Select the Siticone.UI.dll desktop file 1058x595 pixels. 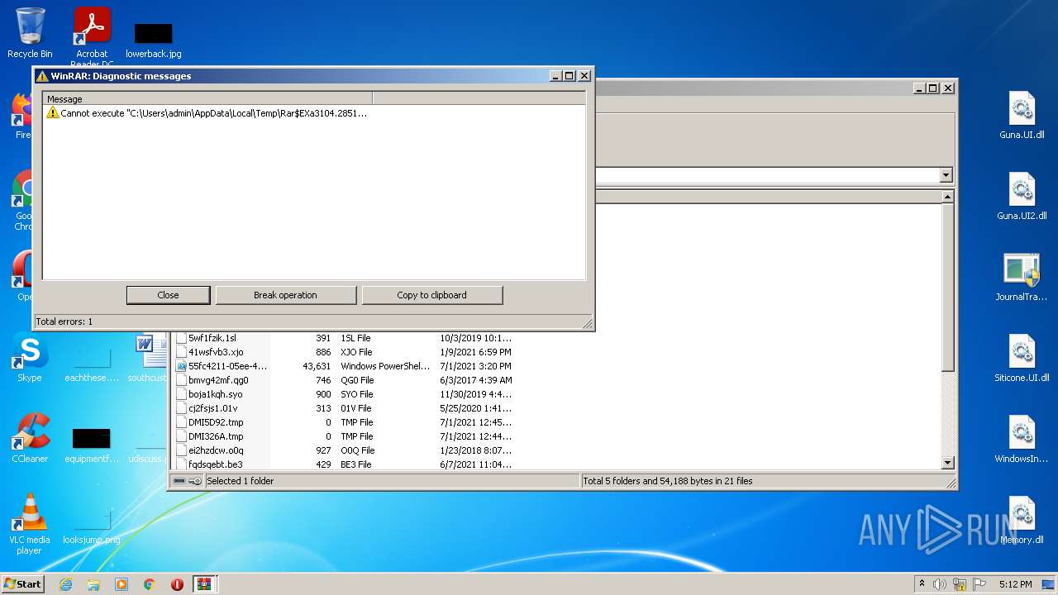1022,357
